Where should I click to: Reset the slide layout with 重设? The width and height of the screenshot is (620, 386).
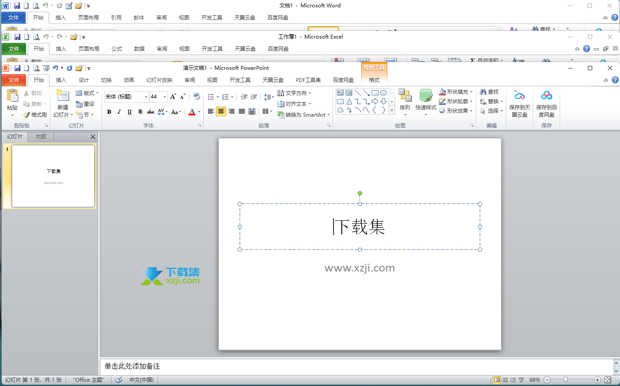click(85, 104)
